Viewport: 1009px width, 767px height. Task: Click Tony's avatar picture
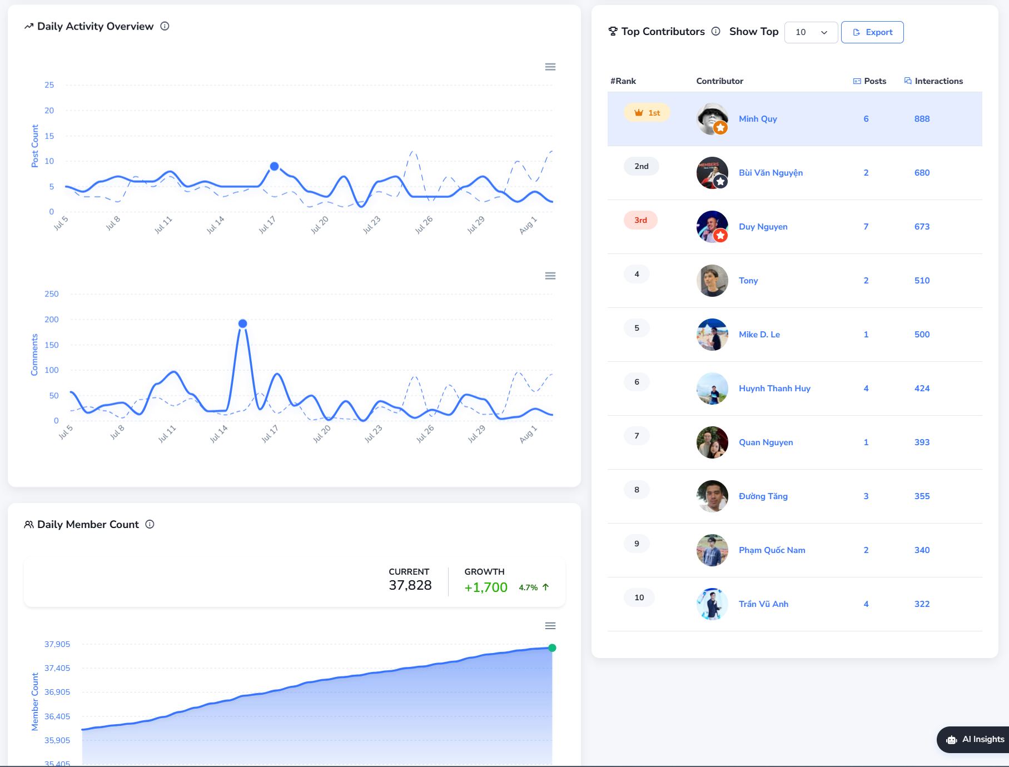click(712, 280)
